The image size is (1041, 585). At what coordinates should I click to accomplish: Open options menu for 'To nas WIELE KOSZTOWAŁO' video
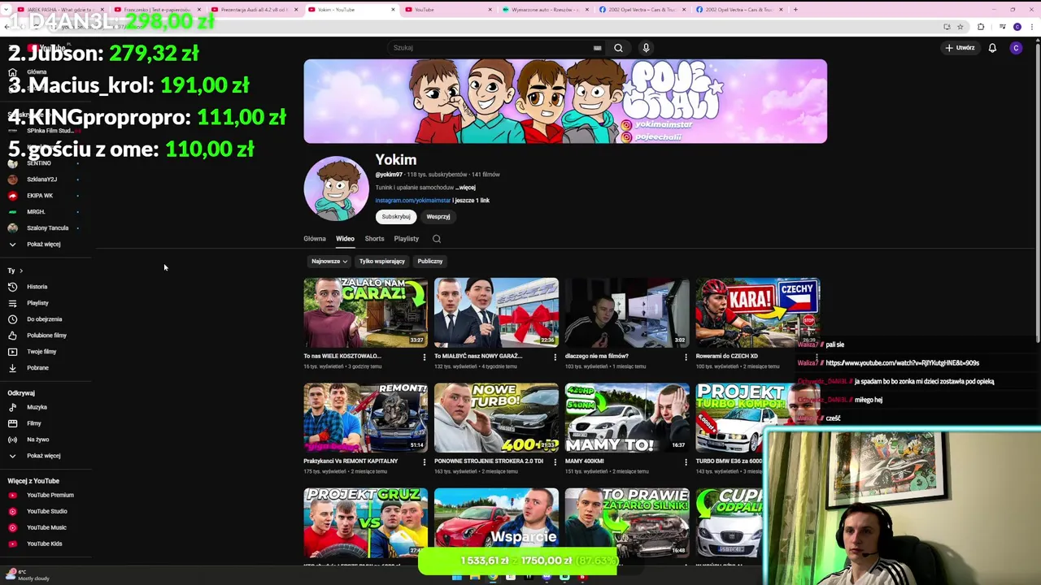[x=424, y=357]
